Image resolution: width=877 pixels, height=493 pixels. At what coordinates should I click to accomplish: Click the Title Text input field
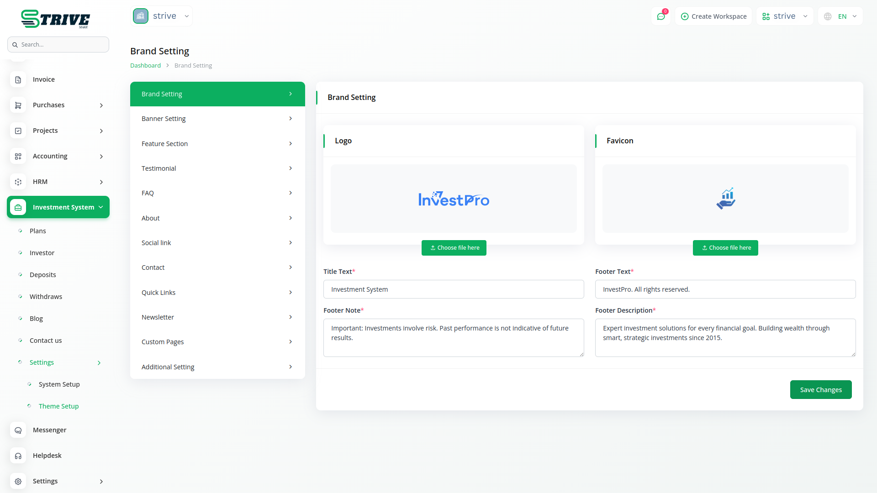[x=453, y=289]
